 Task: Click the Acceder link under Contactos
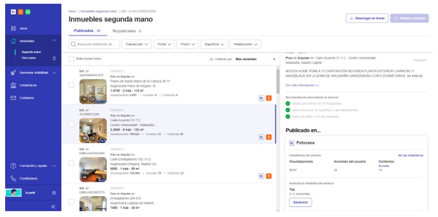tap(384, 166)
